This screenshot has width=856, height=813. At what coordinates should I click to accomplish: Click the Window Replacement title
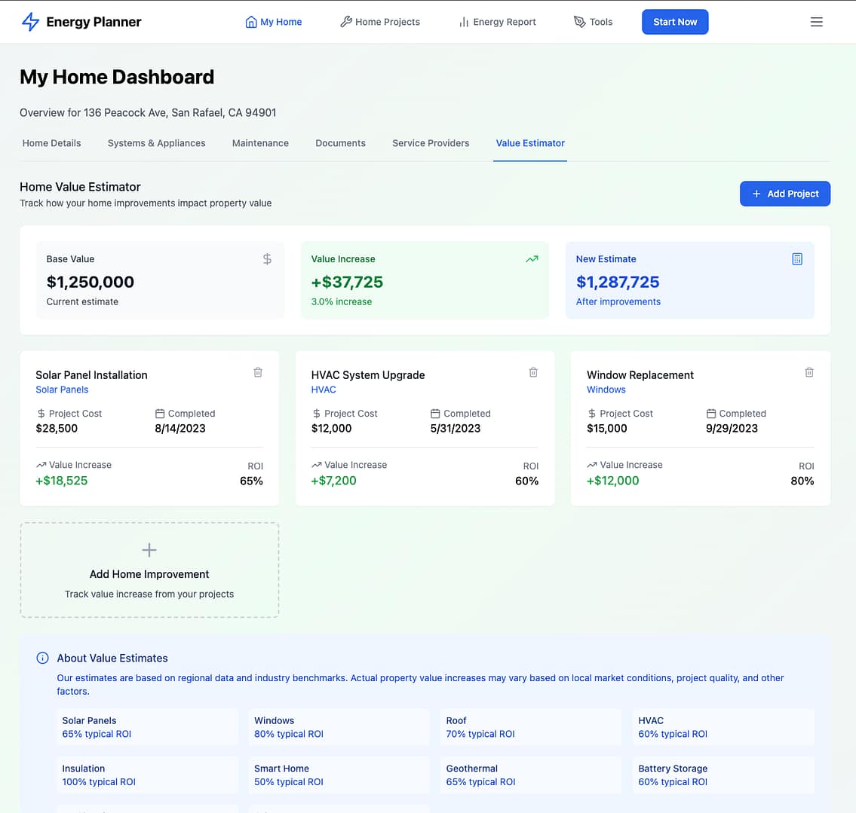640,375
